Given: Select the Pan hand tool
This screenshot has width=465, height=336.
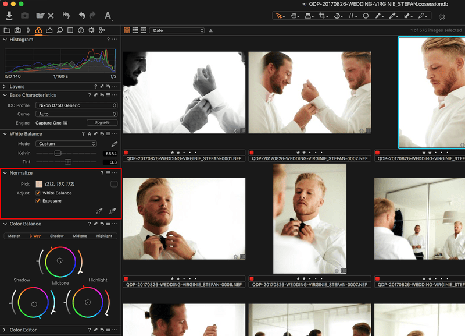Looking at the screenshot, I should [x=295, y=16].
